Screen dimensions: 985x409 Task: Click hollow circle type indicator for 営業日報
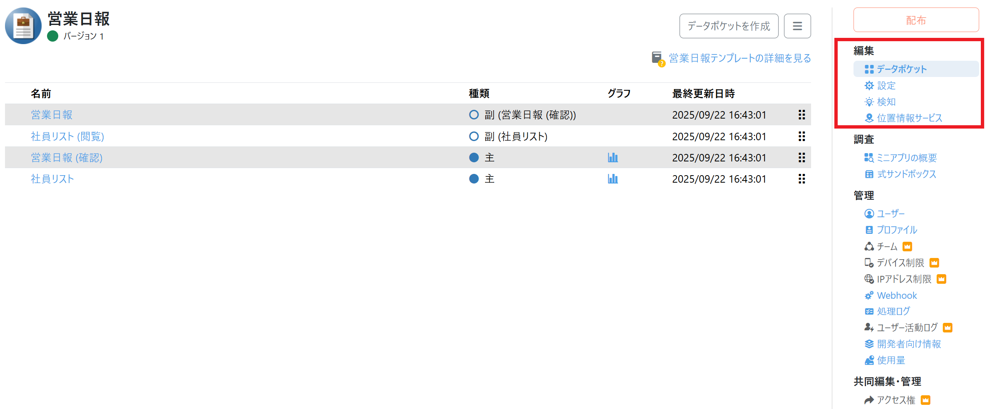(474, 115)
